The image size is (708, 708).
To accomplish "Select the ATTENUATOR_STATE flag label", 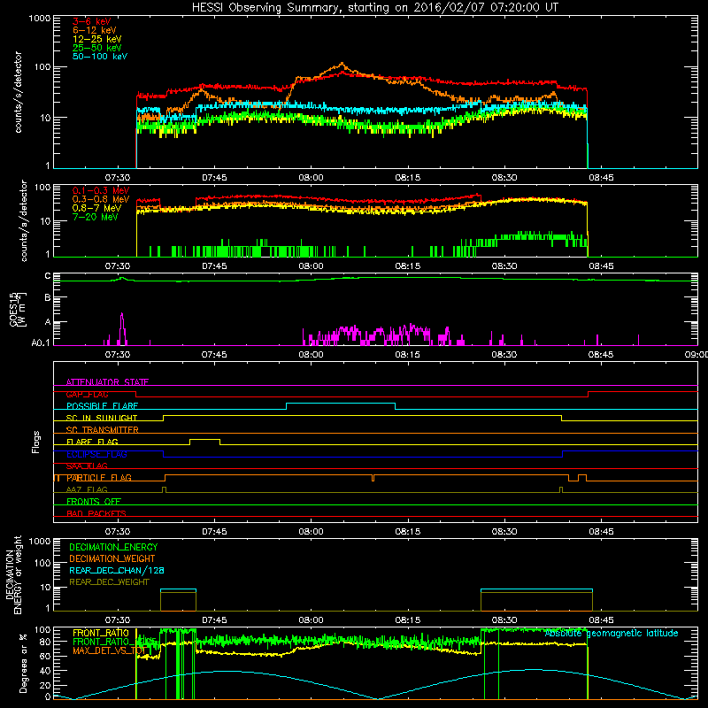I will point(107,382).
